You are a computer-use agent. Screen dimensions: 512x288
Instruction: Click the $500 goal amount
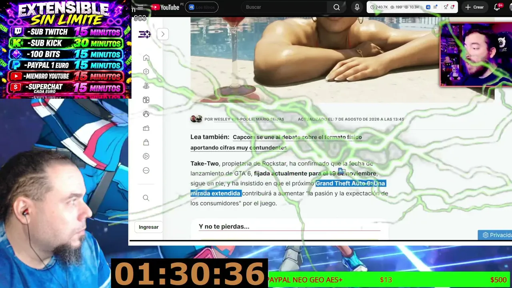[498, 280]
